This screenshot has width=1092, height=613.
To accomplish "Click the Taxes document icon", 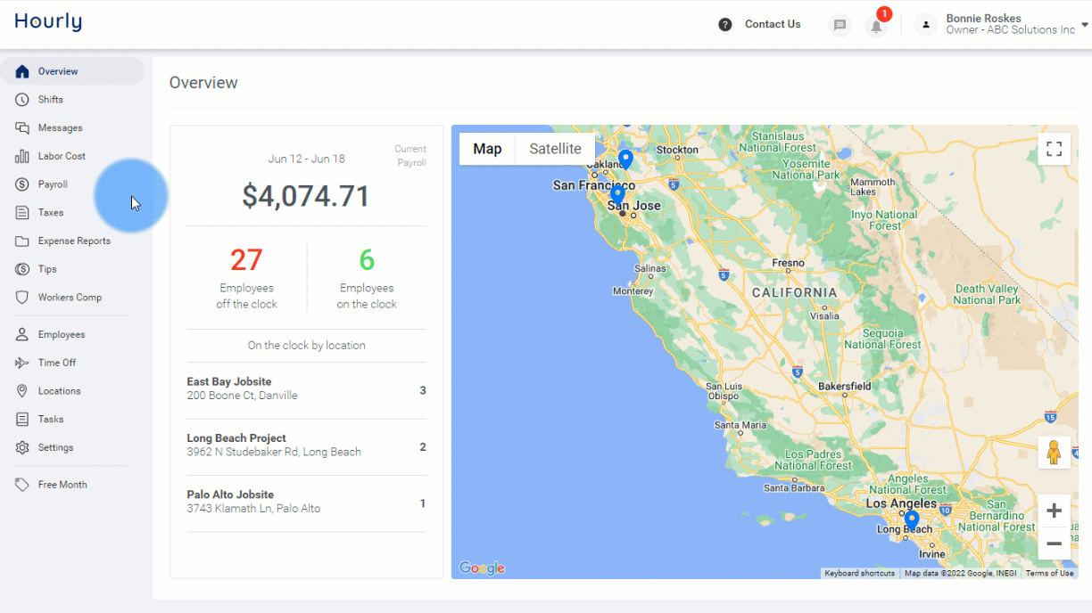I will point(22,213).
